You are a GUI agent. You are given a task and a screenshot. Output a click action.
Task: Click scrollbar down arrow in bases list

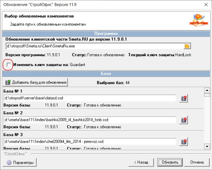[x=207, y=146]
